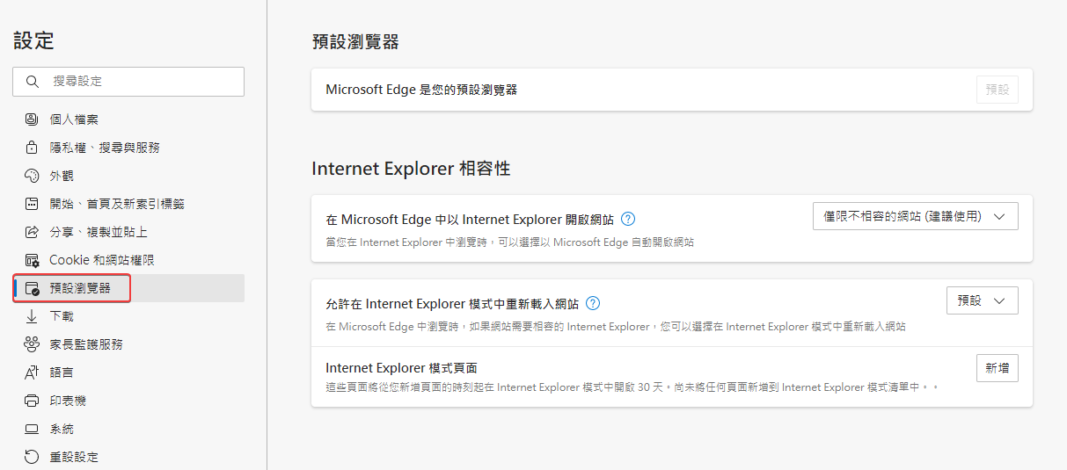Select 分享、複製並貼上 in sidebar
This screenshot has width=1067, height=470.
pos(128,232)
